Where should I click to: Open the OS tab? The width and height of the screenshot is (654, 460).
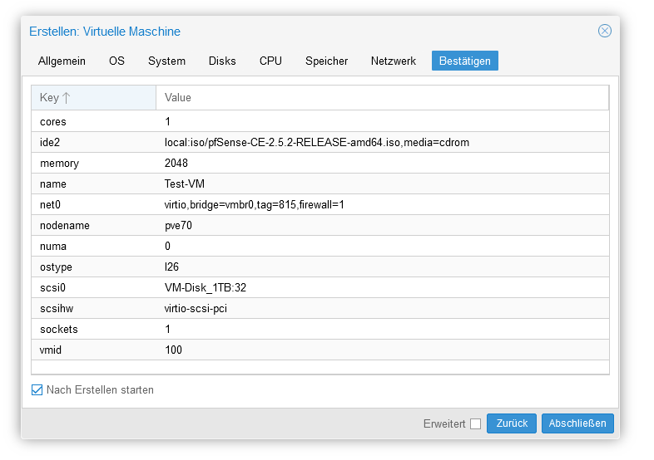click(116, 61)
